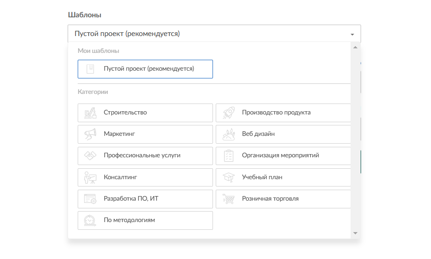Choose the Разработка ПО, ИТ category

(145, 199)
